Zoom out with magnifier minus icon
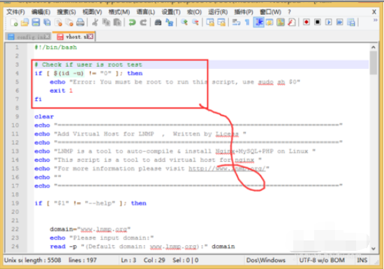The image size is (384, 269). [x=195, y=22]
